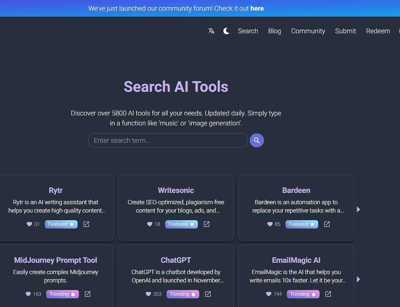The height and width of the screenshot is (307, 400).
Task: Open Writesonic via its external link icon
Action: click(206, 224)
